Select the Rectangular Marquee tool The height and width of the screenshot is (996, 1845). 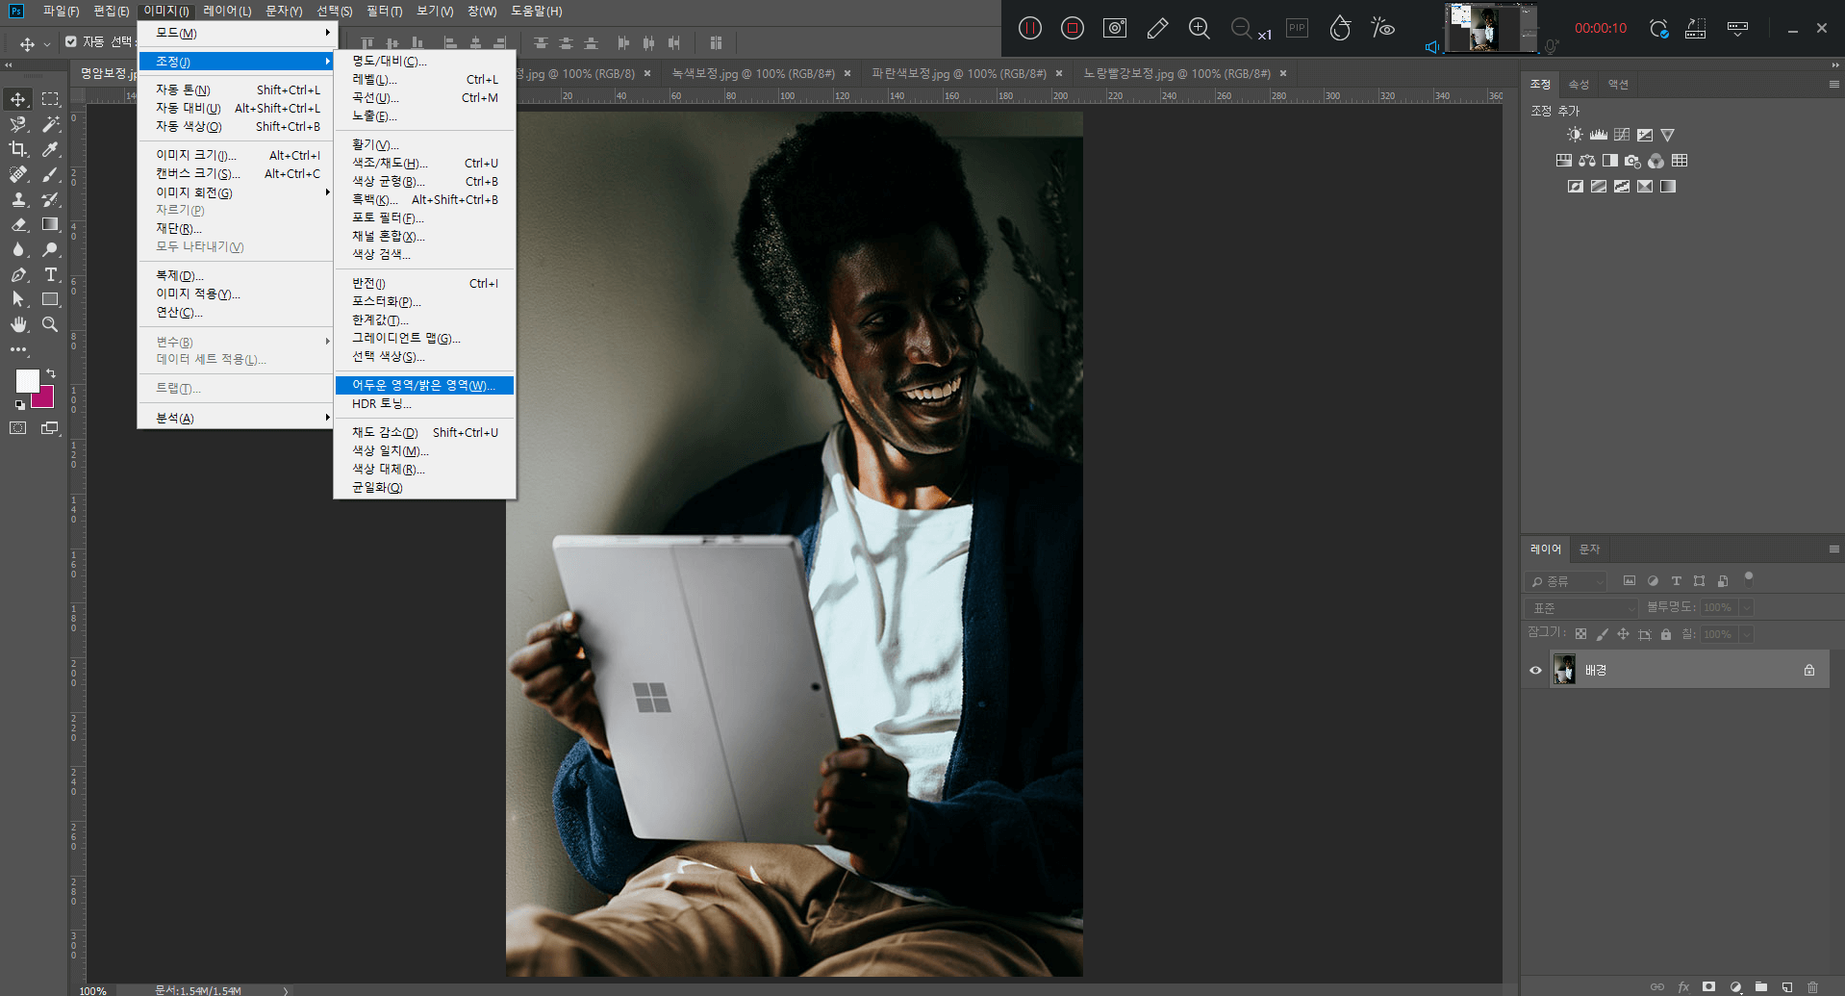pos(51,99)
